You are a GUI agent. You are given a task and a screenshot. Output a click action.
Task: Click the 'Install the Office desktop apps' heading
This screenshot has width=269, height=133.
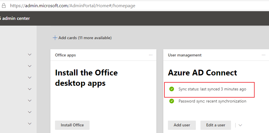pyautogui.click(x=86, y=78)
